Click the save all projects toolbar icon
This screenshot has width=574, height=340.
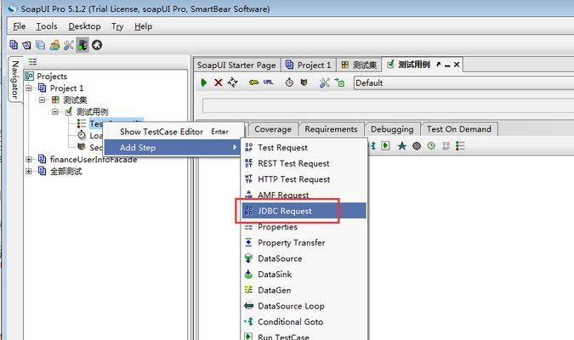[40, 45]
